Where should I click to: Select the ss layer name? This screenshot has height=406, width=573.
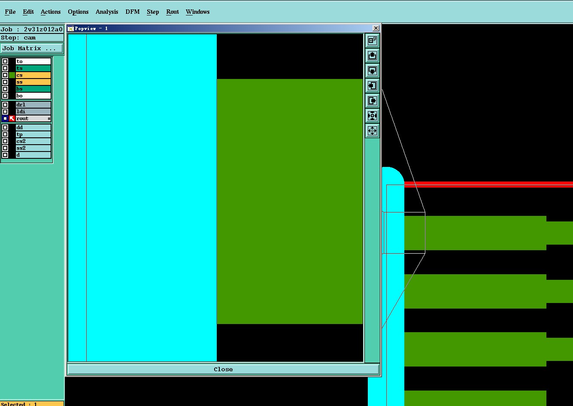point(33,82)
